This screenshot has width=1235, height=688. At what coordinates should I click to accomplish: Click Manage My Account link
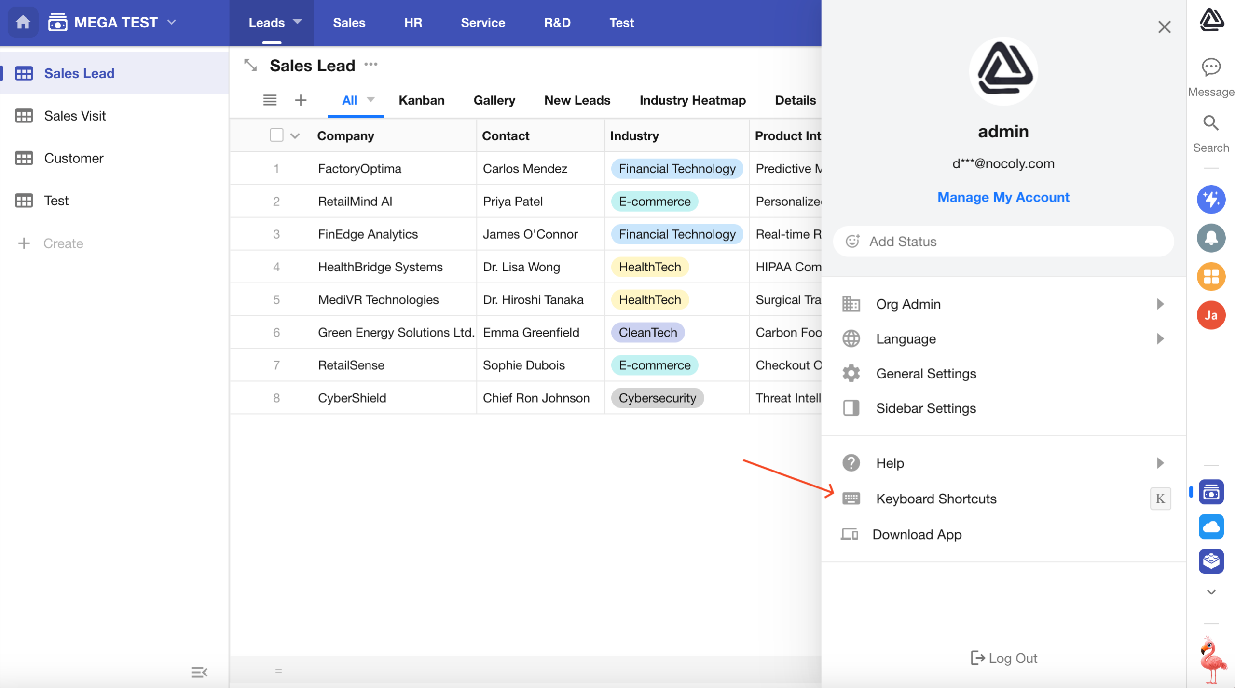tap(1003, 197)
